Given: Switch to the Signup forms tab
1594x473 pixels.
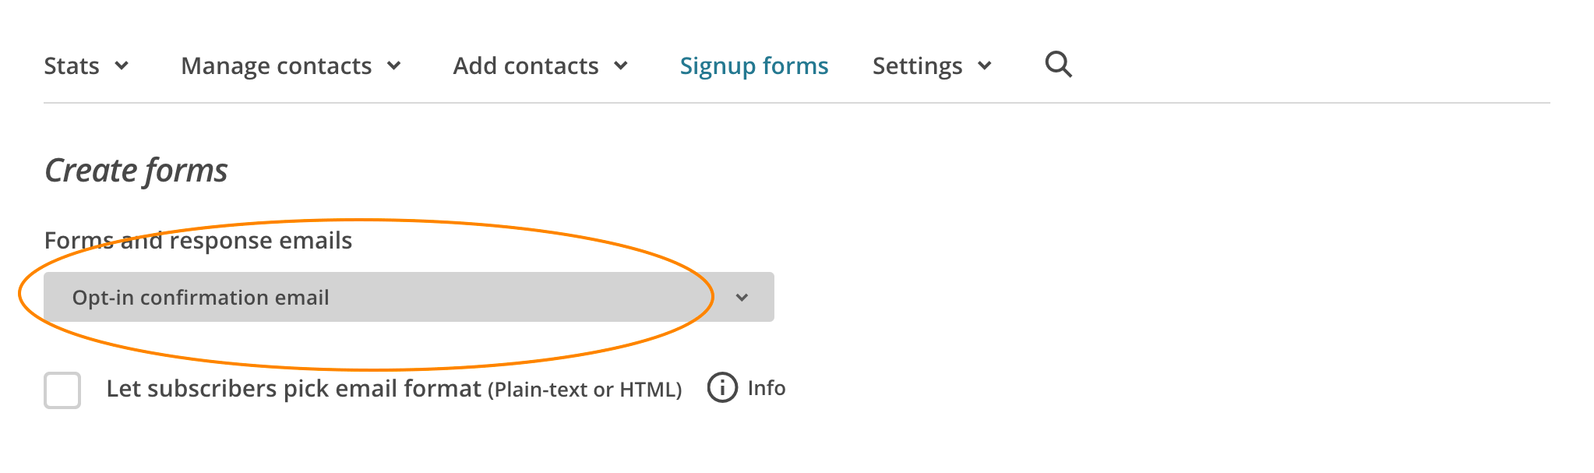Looking at the screenshot, I should point(753,66).
